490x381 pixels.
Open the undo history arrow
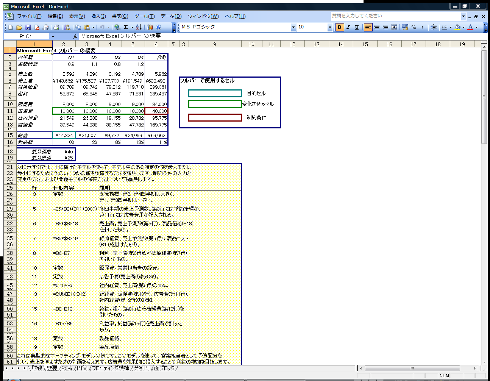(x=108, y=27)
